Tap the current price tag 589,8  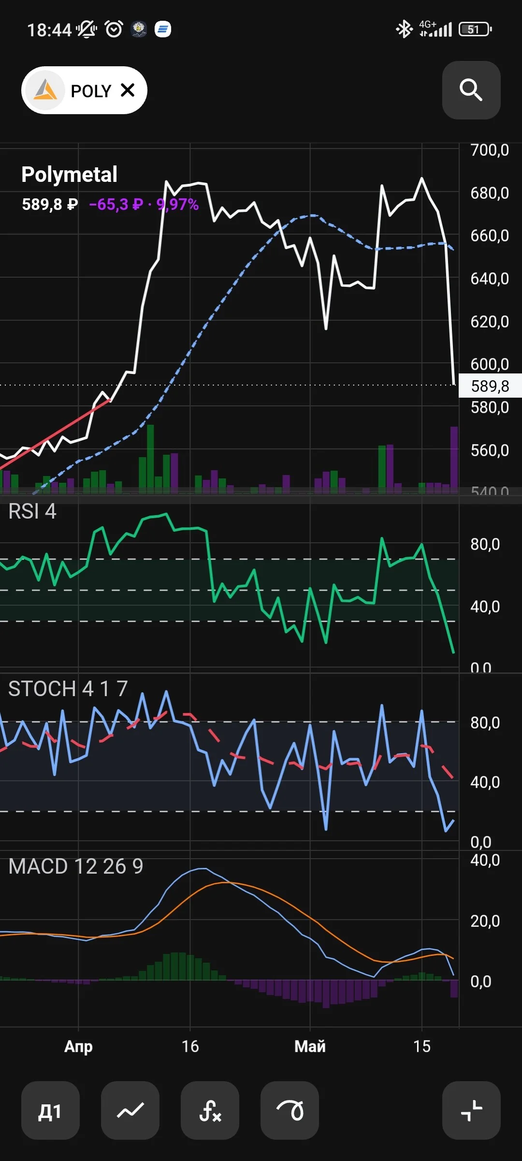pos(490,386)
